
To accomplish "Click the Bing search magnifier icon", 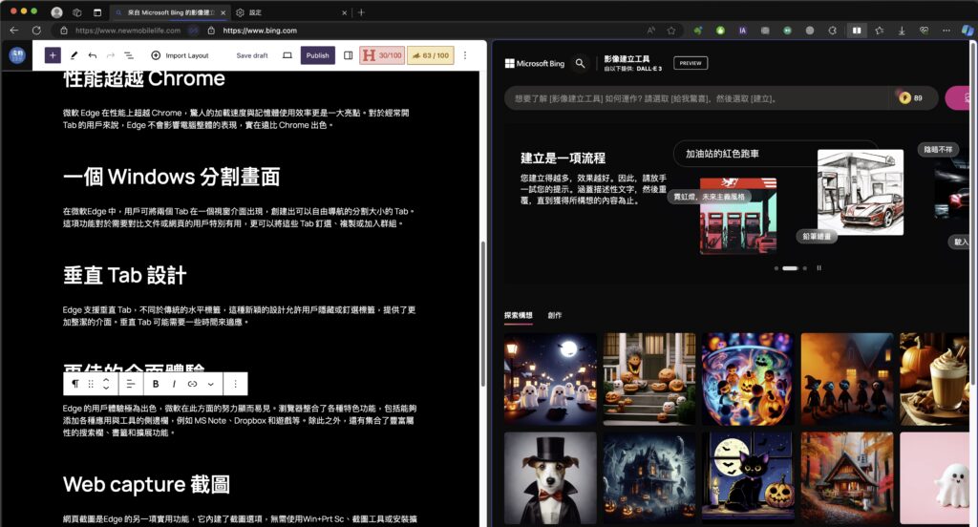I will pos(581,63).
